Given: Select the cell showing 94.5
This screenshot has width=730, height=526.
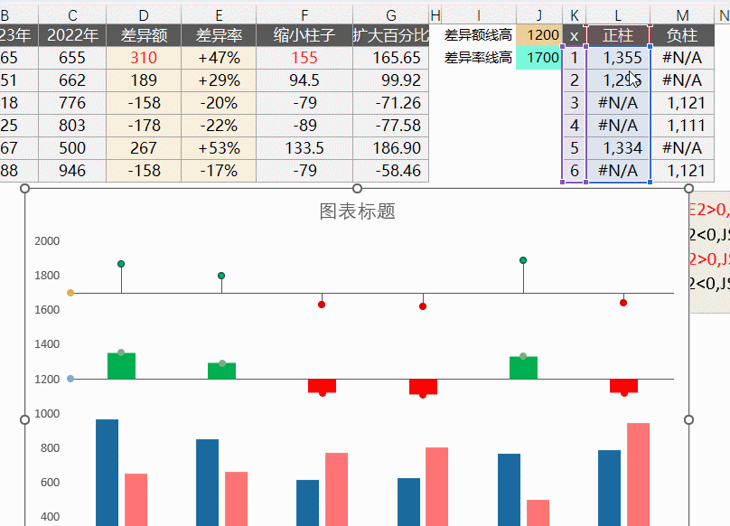Looking at the screenshot, I should click(304, 80).
